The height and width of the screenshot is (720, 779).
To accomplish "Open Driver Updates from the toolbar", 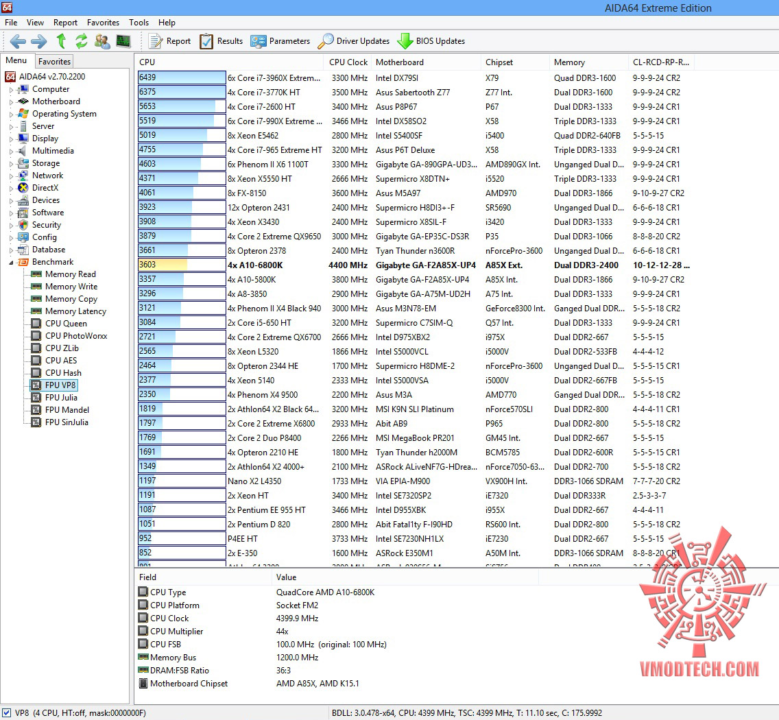I will point(353,41).
